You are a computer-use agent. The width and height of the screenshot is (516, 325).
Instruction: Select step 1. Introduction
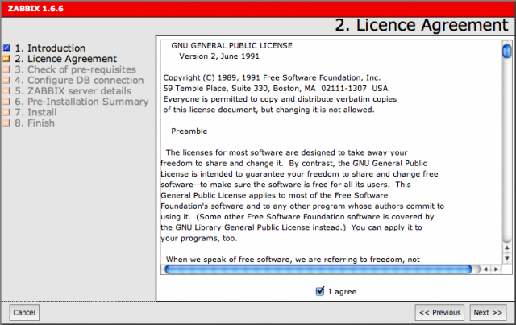point(50,48)
